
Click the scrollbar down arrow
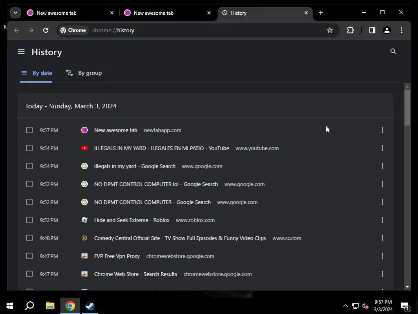pos(407,287)
